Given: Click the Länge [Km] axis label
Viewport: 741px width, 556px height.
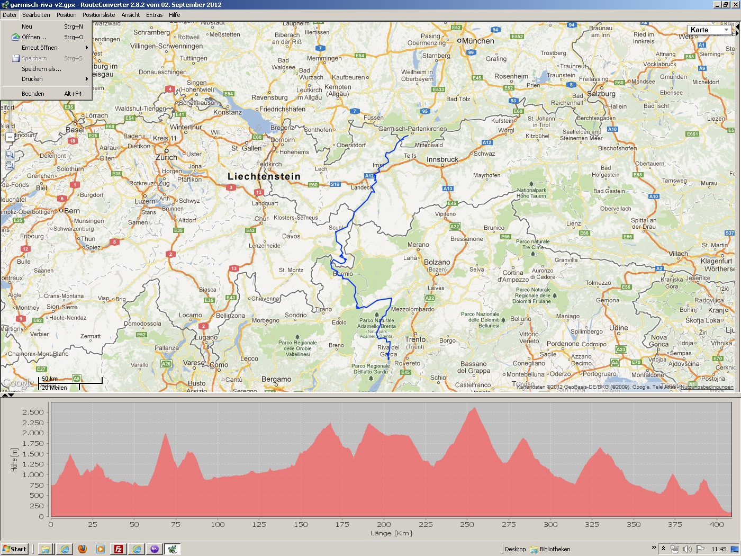Looking at the screenshot, I should (x=391, y=533).
